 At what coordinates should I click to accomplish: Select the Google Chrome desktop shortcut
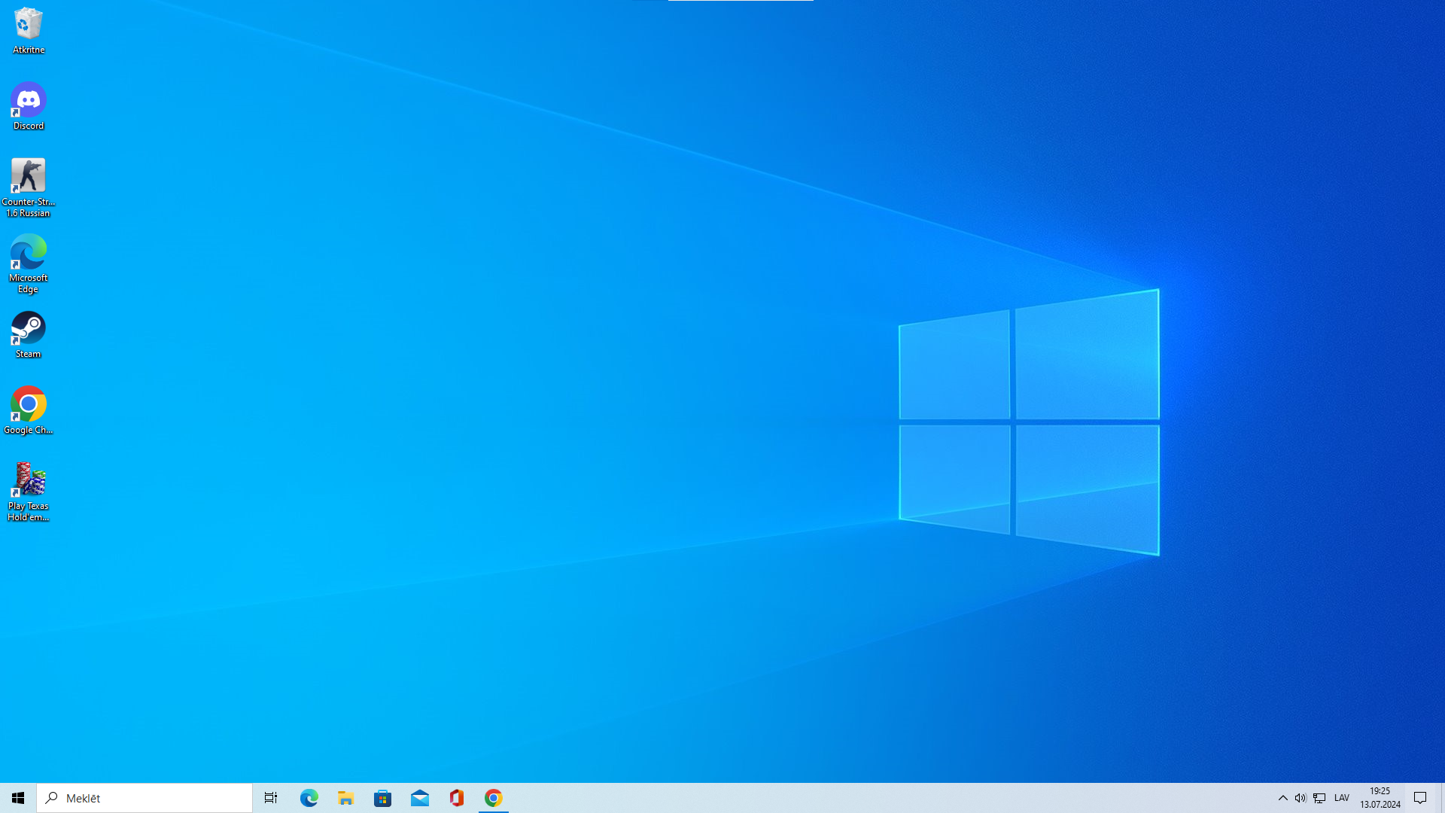pos(29,411)
